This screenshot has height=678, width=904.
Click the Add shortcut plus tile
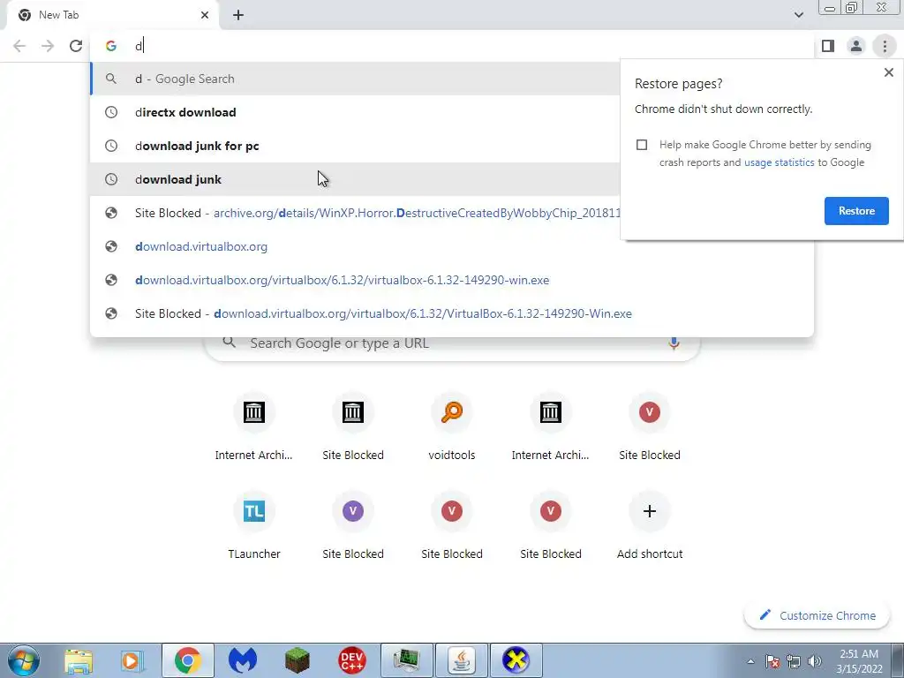click(650, 526)
